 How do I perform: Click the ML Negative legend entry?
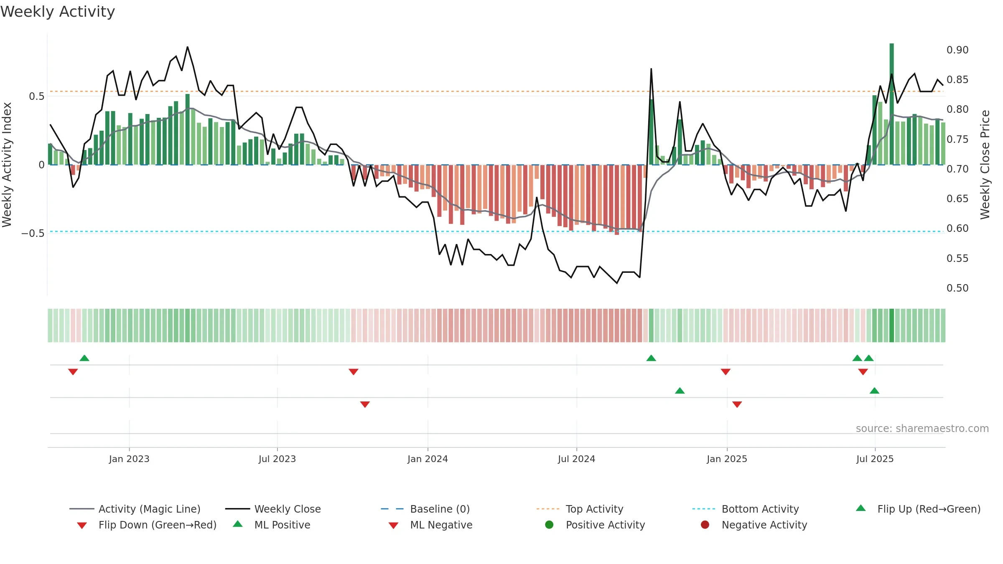[430, 525]
